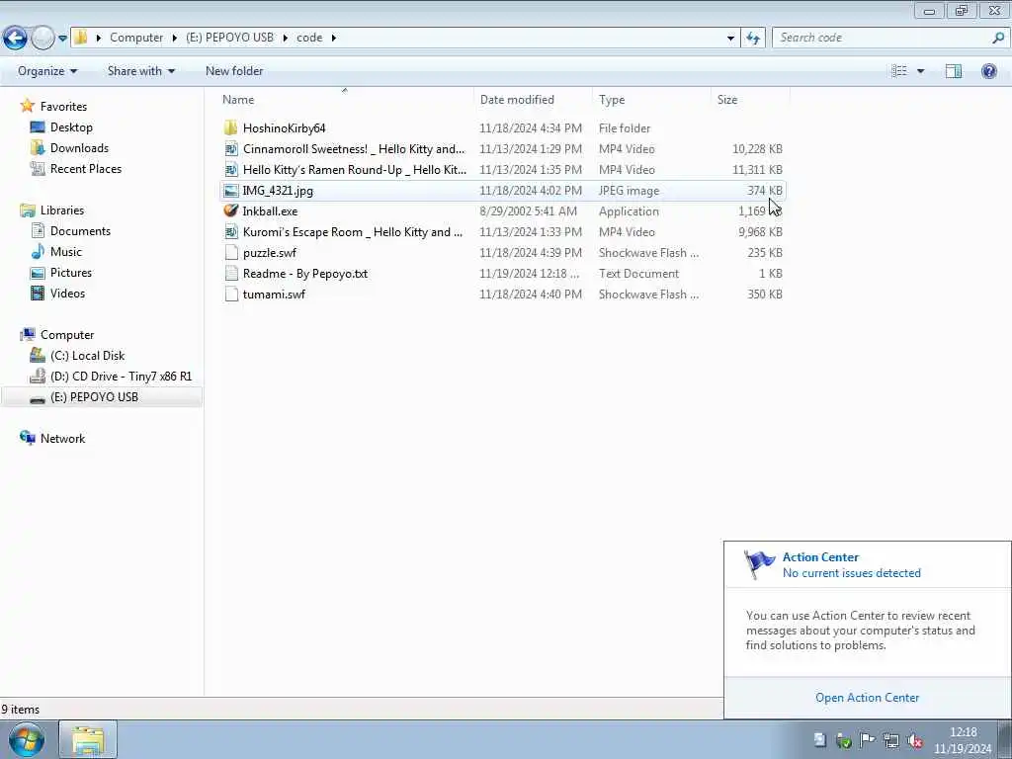Expand the arrow after Computer breadcrumb
This screenshot has width=1012, height=759.
174,38
